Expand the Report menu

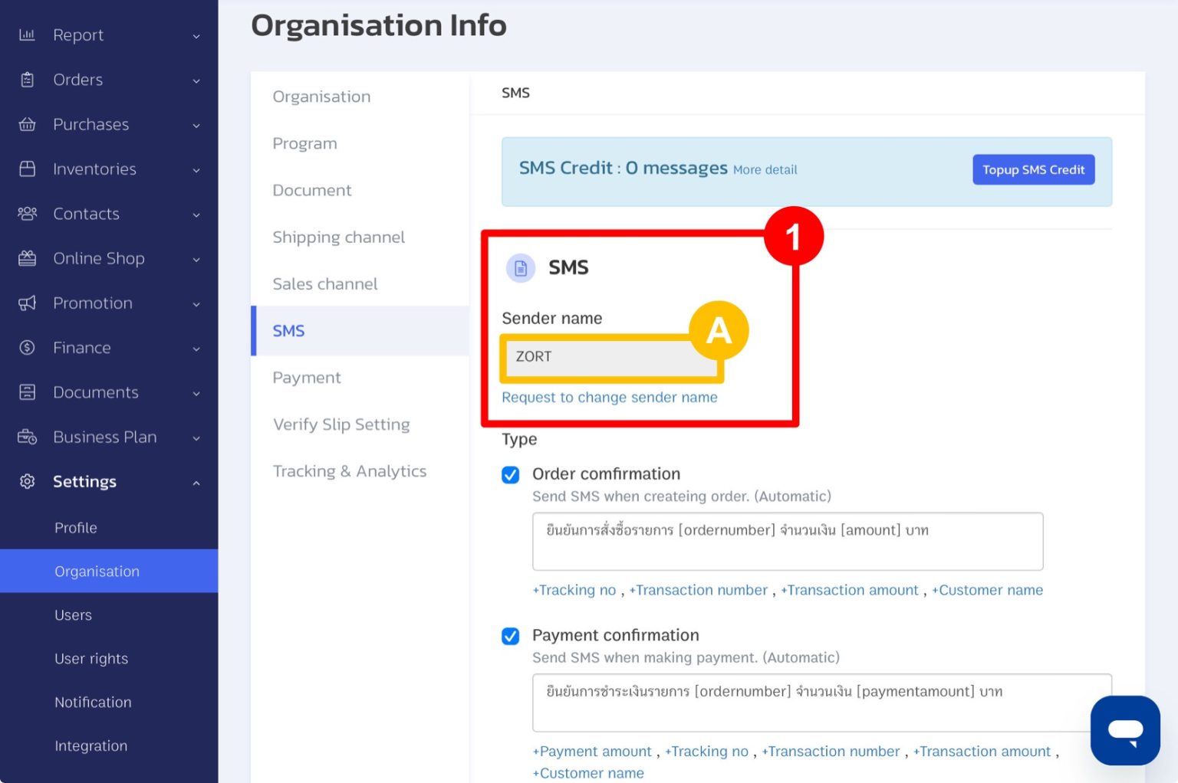196,34
